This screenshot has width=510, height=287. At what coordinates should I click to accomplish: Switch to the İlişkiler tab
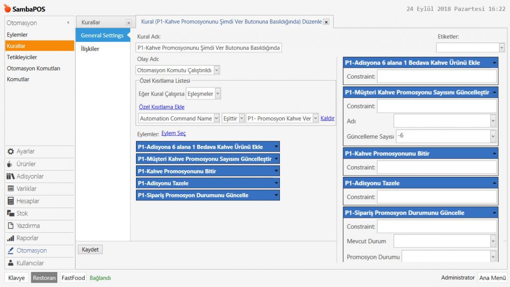[x=90, y=49]
